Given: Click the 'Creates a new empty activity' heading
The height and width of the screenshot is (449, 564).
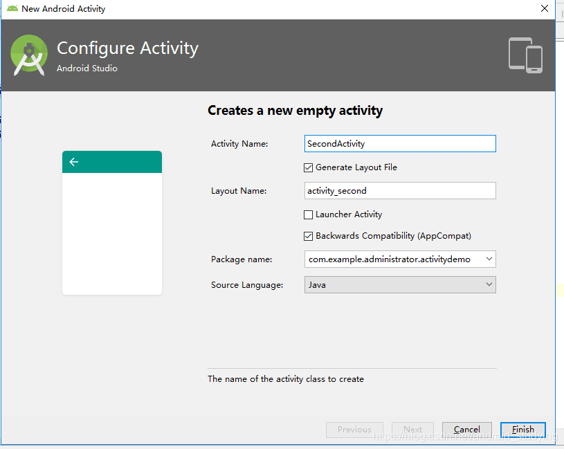Looking at the screenshot, I should tap(295, 111).
